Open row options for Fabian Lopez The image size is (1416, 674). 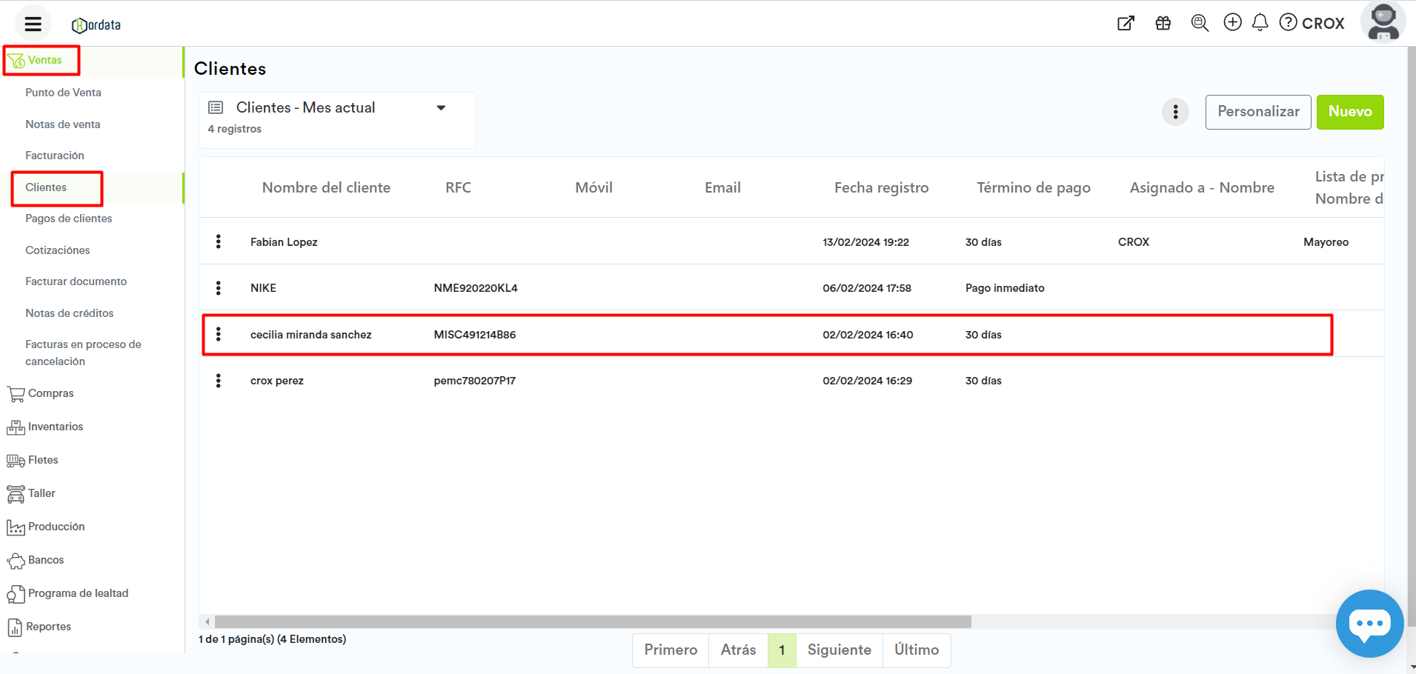point(218,241)
